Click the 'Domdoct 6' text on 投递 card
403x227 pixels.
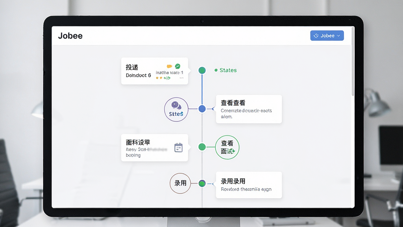[x=138, y=75]
